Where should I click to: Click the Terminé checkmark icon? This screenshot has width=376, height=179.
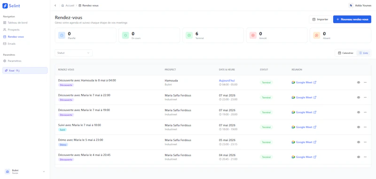189,35
